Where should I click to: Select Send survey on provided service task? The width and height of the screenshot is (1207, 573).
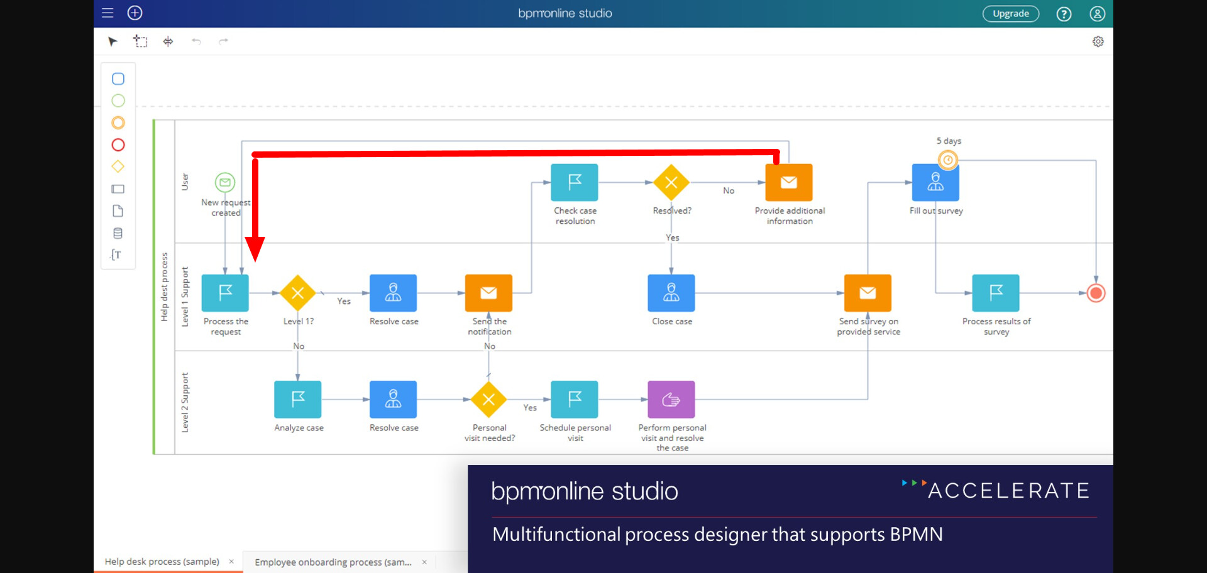coord(868,293)
